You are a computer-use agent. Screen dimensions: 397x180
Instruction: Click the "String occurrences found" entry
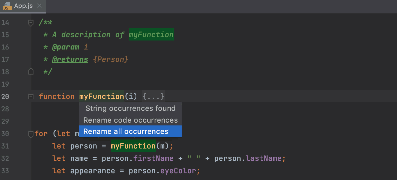[x=130, y=108]
